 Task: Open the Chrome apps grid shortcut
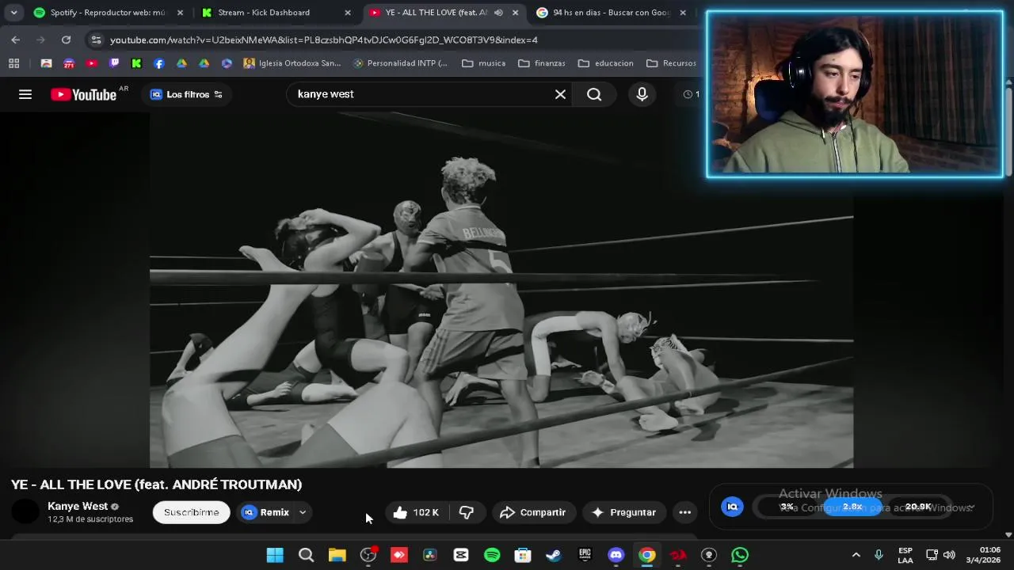pos(13,63)
